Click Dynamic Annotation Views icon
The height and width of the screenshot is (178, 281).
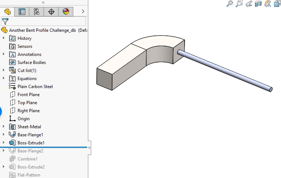[x=267, y=4]
